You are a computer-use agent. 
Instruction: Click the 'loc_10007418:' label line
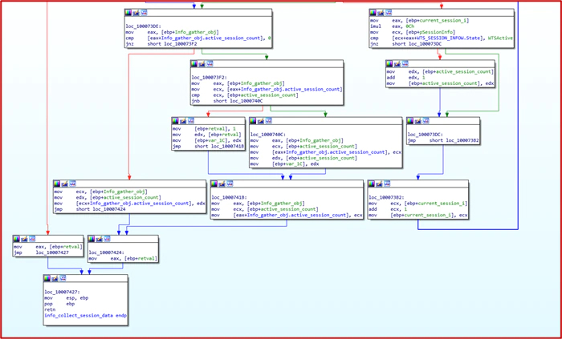230,197
